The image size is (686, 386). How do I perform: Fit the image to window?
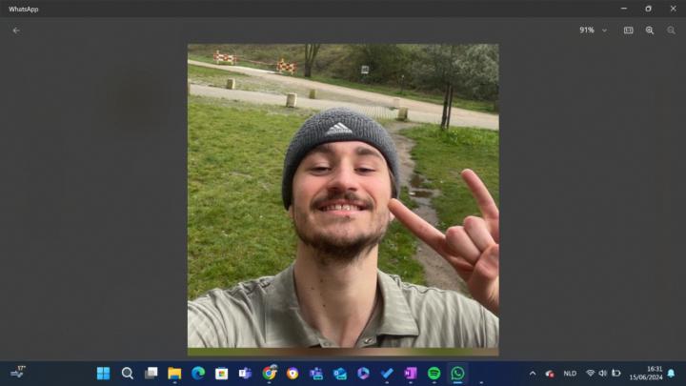click(x=628, y=30)
